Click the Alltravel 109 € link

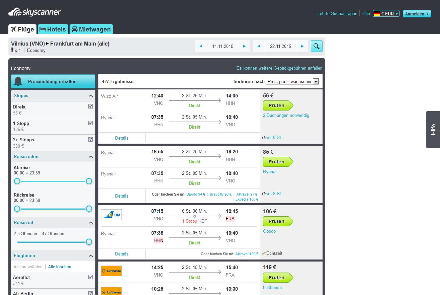click(x=247, y=254)
